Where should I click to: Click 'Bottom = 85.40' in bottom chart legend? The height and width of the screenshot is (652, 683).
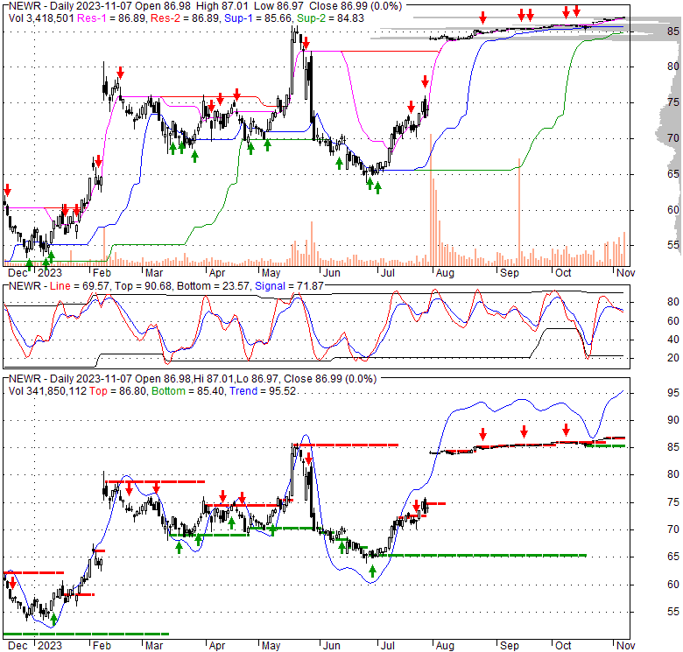click(188, 391)
